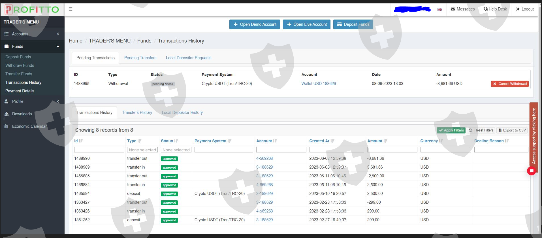
Task: Switch to the Transfers History tab
Action: (x=137, y=112)
